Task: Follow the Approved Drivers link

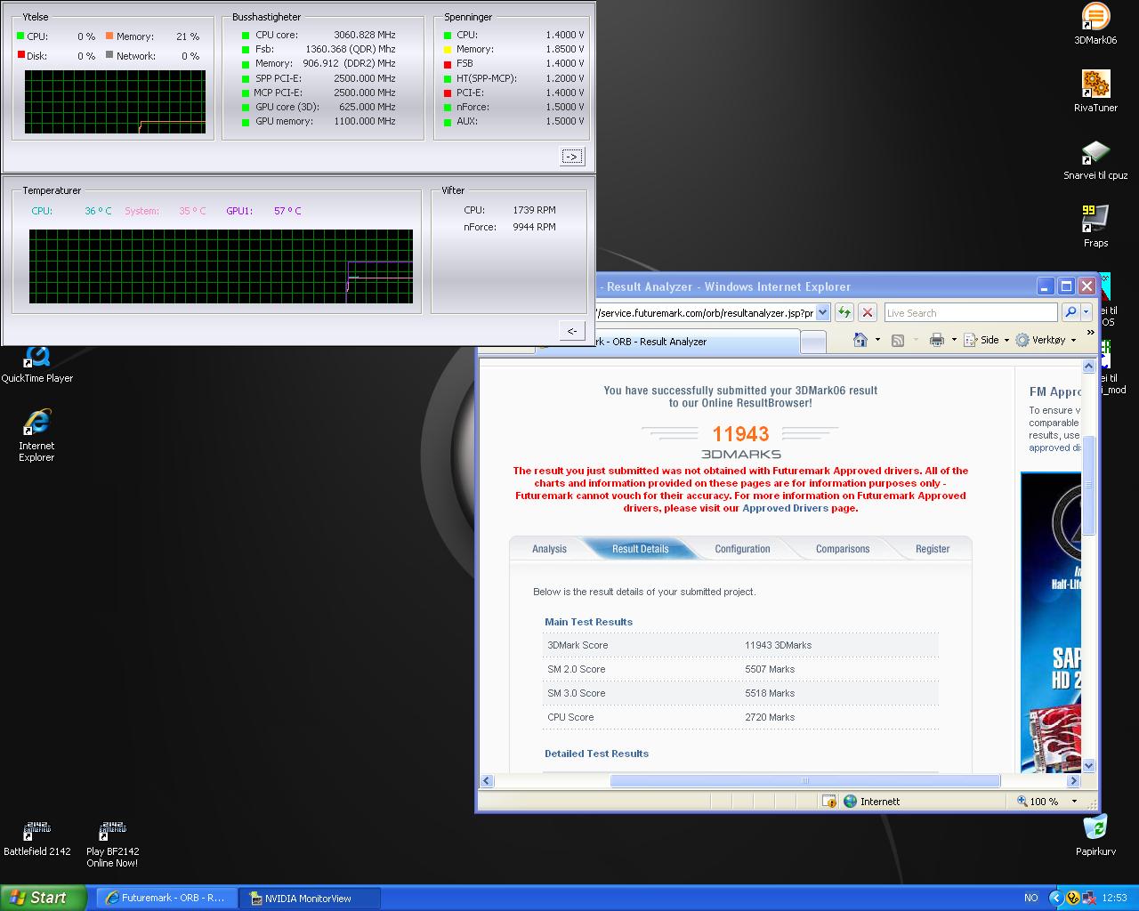Action: [x=785, y=508]
